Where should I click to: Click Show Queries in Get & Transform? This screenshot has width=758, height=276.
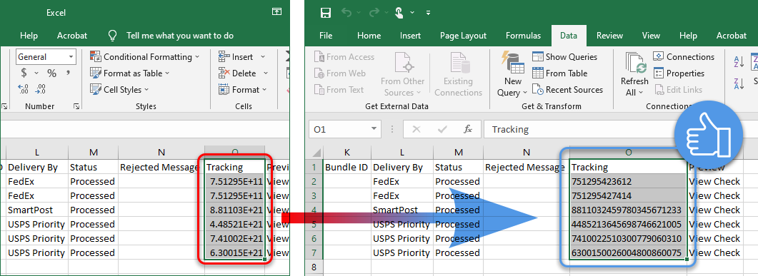point(564,57)
